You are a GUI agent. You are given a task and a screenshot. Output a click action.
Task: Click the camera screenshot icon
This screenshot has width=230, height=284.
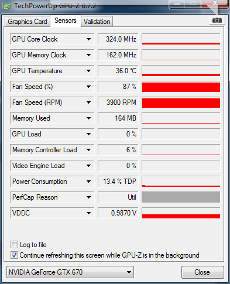coord(217,20)
